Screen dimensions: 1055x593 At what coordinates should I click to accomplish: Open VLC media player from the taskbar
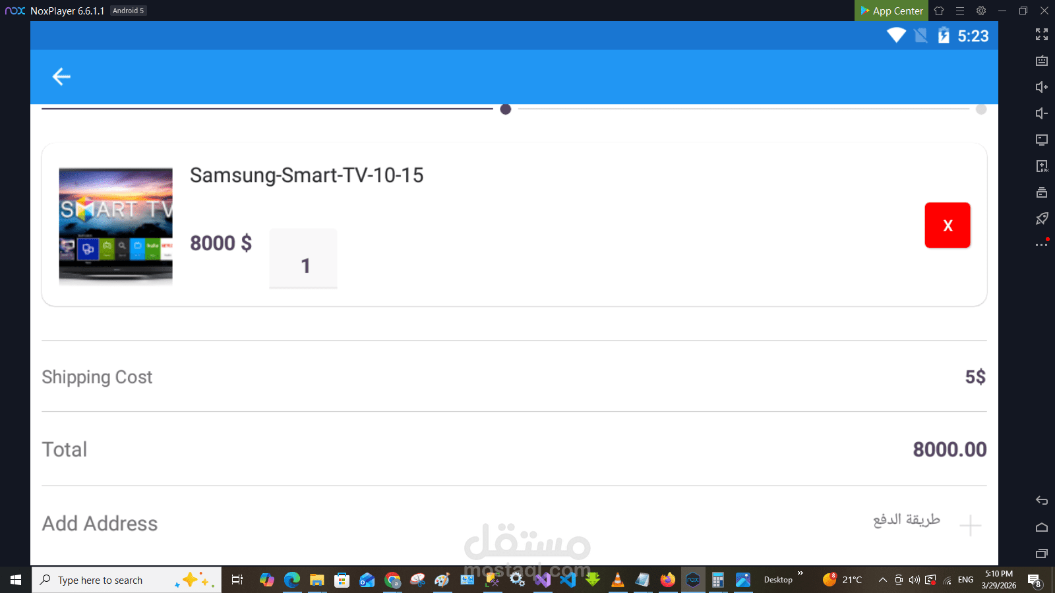coord(618,580)
